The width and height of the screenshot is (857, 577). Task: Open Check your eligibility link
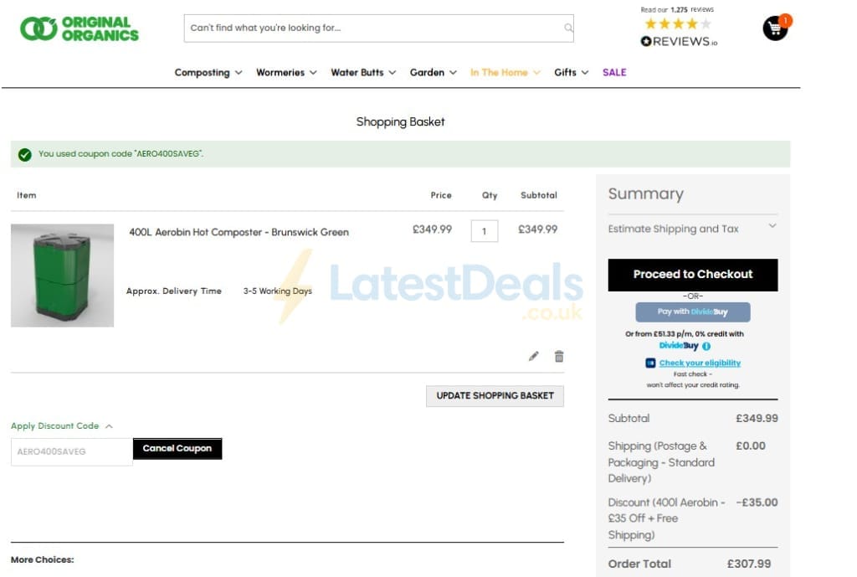700,363
